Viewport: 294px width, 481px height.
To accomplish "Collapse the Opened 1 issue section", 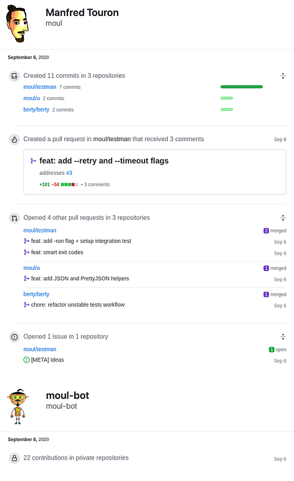I will 283,336.
